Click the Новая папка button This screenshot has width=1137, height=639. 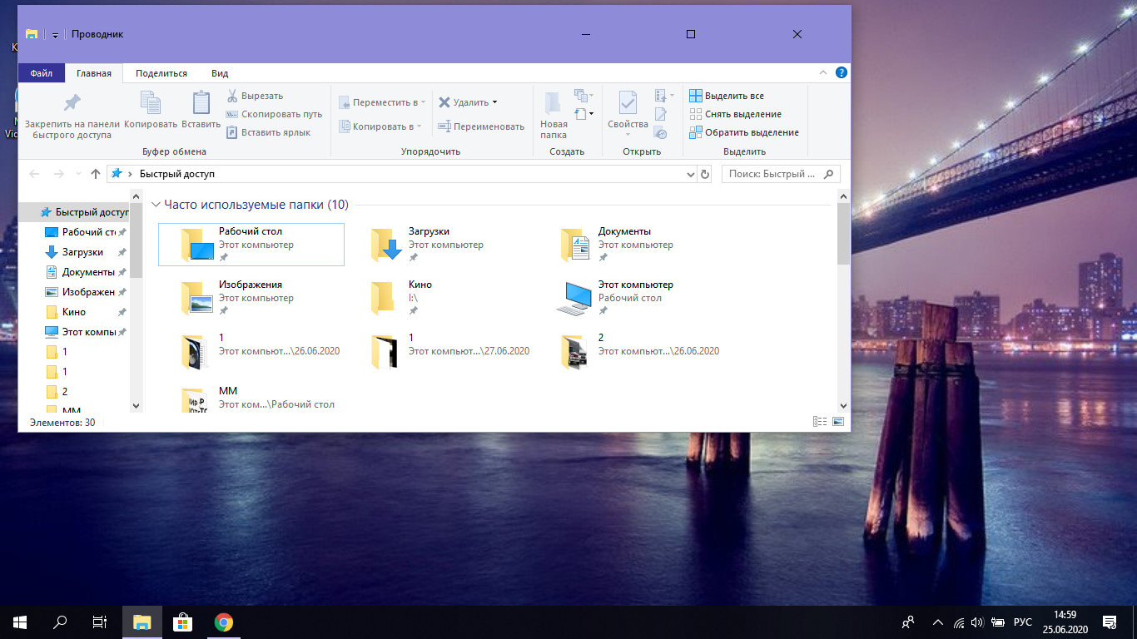pos(553,115)
